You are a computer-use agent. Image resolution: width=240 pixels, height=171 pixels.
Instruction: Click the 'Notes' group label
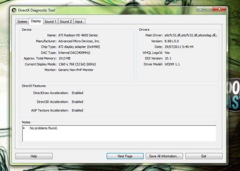[26, 122]
